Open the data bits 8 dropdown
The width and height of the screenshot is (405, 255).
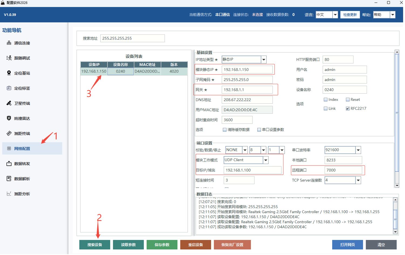click(263, 150)
